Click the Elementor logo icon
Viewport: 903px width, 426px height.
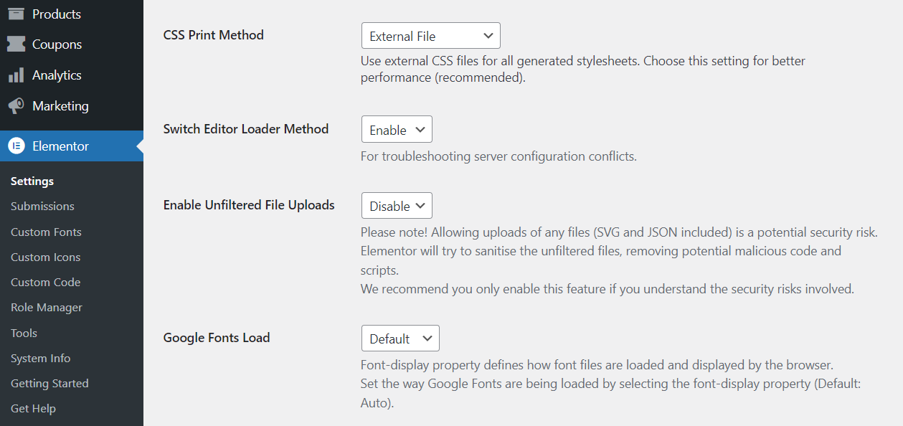click(x=16, y=146)
